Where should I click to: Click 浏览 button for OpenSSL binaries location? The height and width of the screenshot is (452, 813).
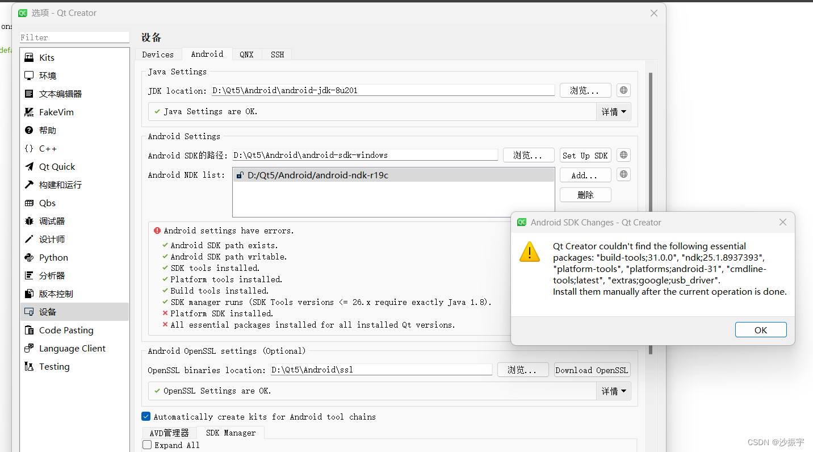(523, 370)
